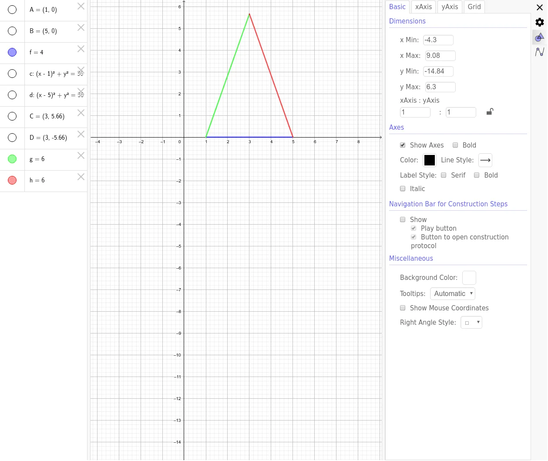Select the f = 4 algebra entry

[x=37, y=52]
